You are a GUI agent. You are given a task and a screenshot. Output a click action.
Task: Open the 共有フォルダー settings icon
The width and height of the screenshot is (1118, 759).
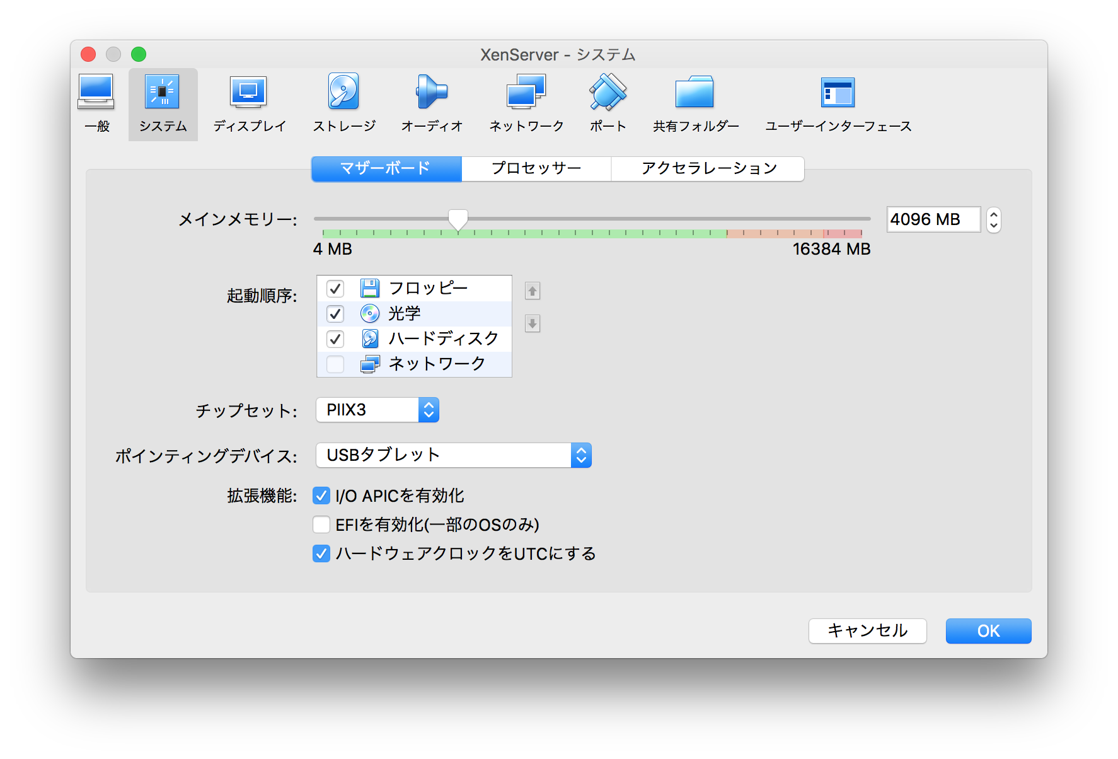tap(695, 104)
